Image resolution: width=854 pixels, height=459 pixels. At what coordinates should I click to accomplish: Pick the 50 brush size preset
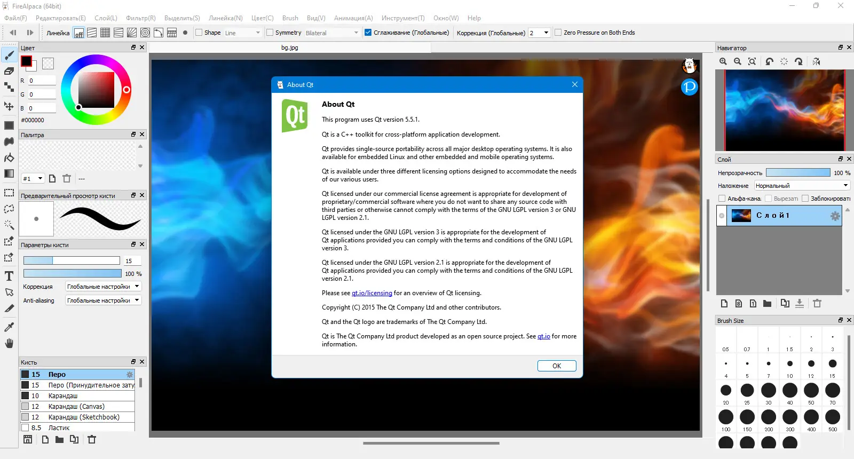(x=811, y=393)
